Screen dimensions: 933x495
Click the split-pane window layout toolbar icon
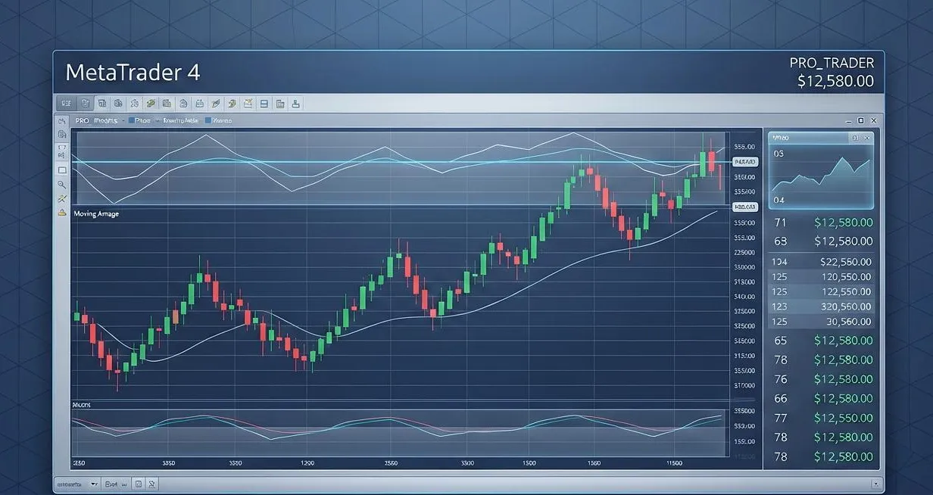(264, 103)
